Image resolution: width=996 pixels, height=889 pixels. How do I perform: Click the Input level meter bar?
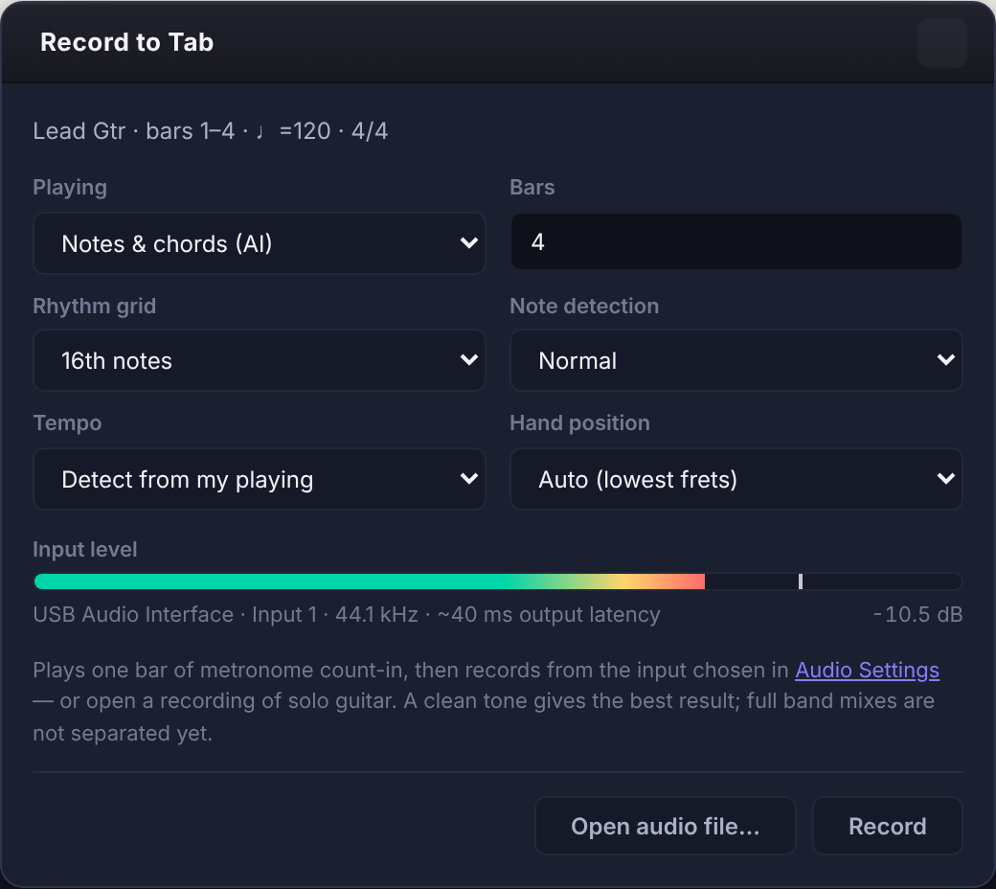tap(498, 581)
